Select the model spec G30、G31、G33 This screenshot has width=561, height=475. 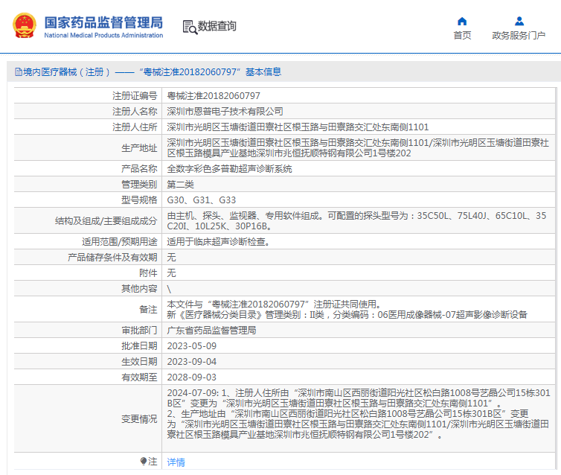pyautogui.click(x=202, y=200)
